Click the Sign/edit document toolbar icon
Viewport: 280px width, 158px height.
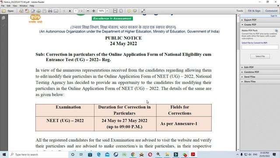coord(33,11)
